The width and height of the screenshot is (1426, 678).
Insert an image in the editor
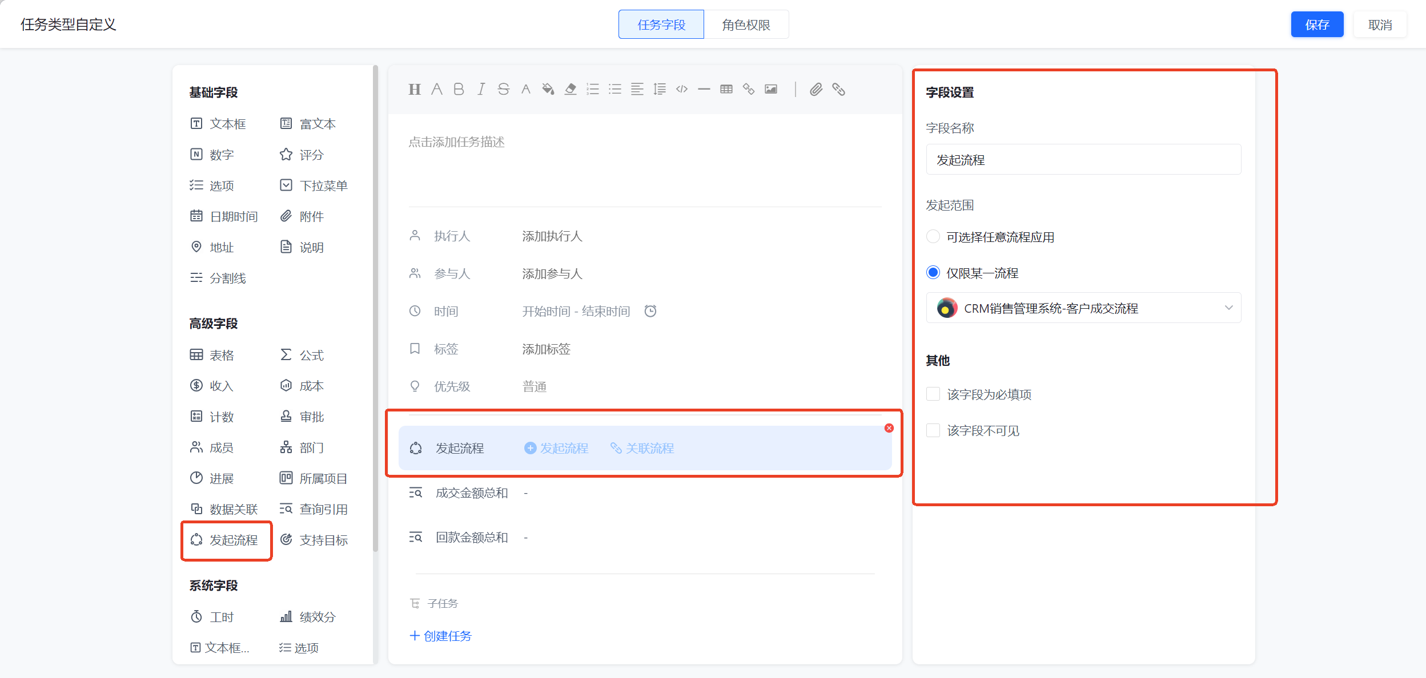point(771,89)
